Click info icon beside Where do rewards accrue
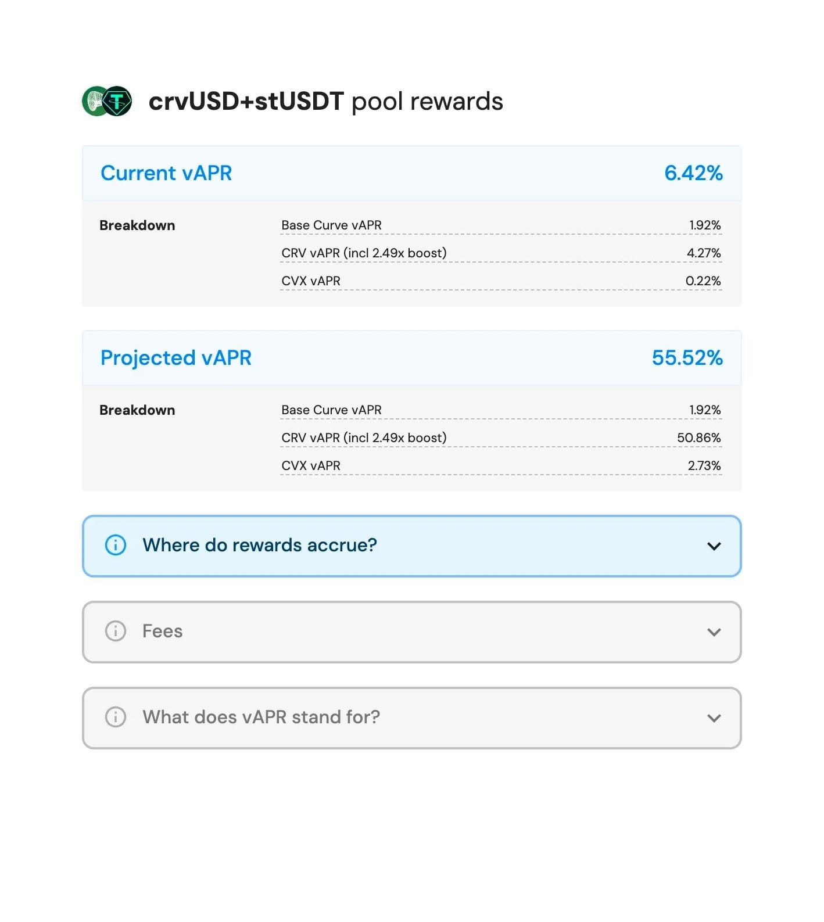This screenshot has height=922, width=824. (x=116, y=545)
